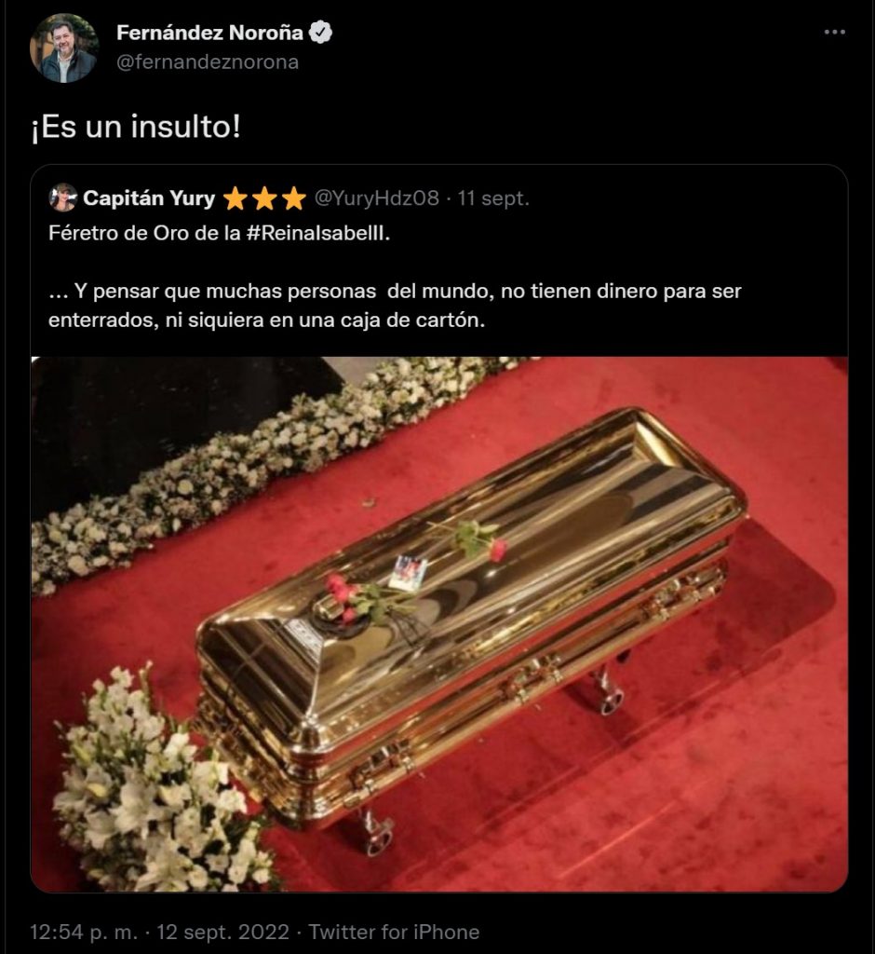Click the verified badge next to Fernández Noroña

(320, 33)
